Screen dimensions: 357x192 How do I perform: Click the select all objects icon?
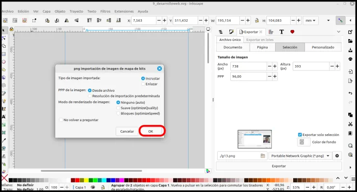click(x=5, y=20)
